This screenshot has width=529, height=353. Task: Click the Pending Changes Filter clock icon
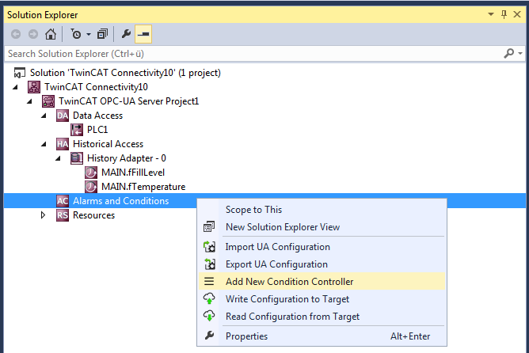[76, 34]
